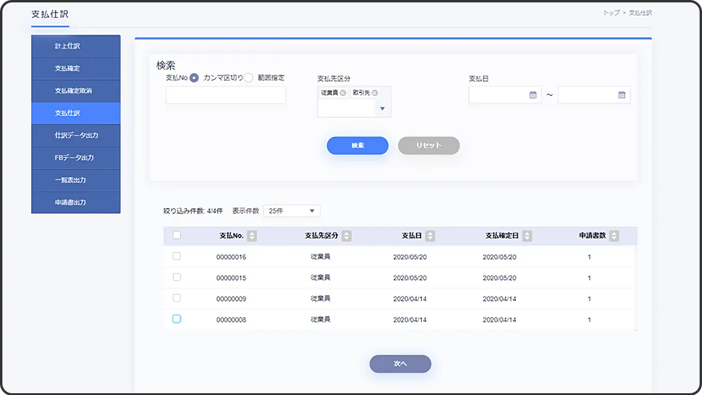Remove the 取引先 tag from 支払先区分
702x395 pixels.
375,93
